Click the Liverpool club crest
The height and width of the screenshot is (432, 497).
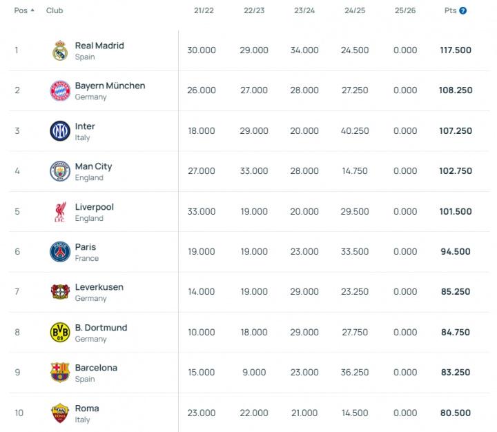[60, 212]
